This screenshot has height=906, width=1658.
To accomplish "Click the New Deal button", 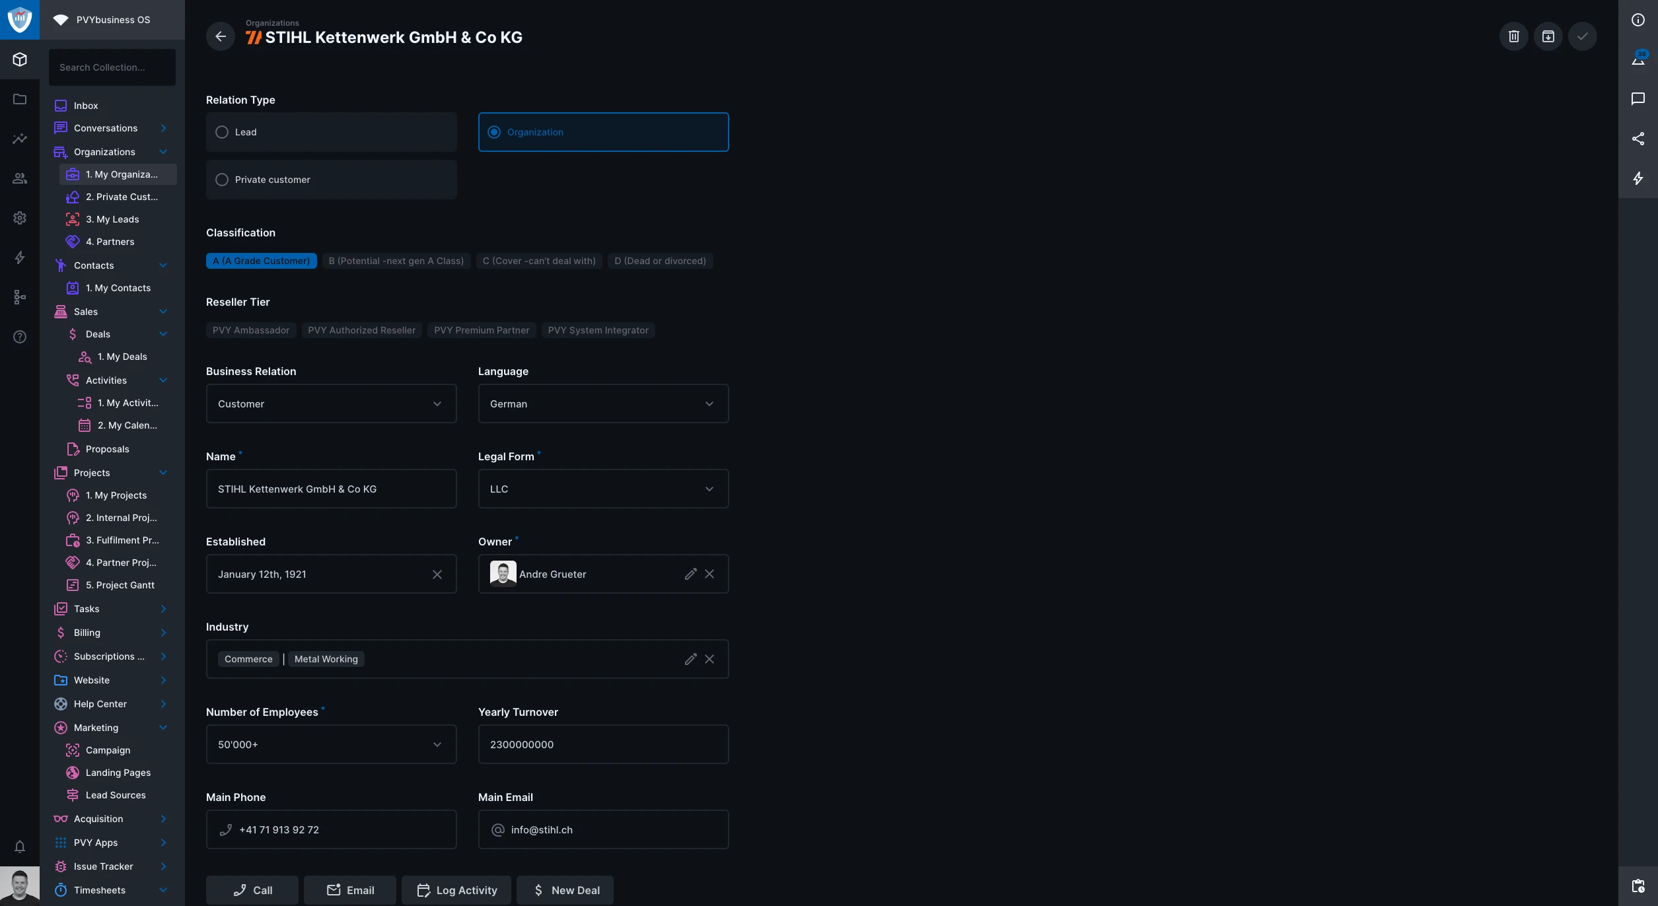I will (565, 890).
